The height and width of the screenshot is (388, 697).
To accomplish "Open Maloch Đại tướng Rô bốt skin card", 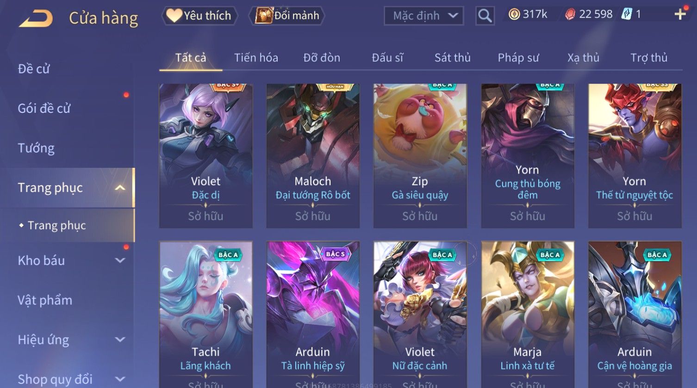I will [x=313, y=156].
